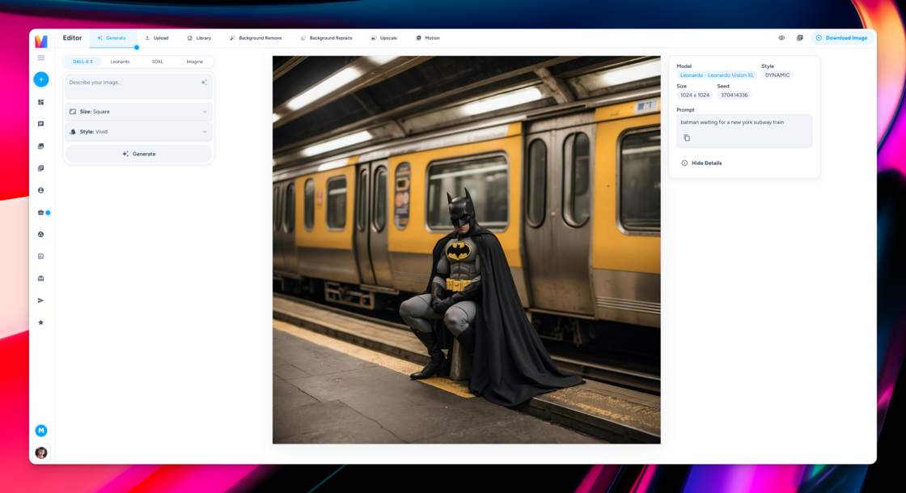This screenshot has height=493, width=906.
Task: Open the Background Replace tab
Action: pyautogui.click(x=327, y=38)
